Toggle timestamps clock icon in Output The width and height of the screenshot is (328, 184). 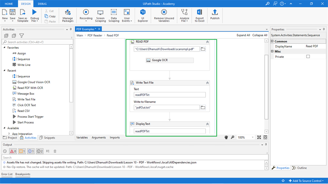(5, 151)
